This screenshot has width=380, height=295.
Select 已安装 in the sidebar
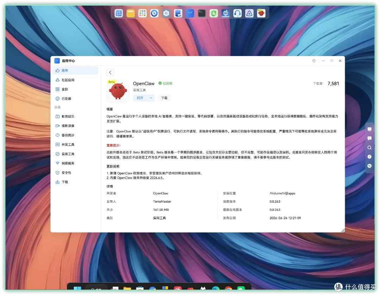(x=75, y=99)
